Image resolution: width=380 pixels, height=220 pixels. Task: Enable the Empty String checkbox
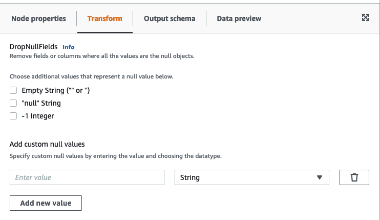[x=14, y=90]
